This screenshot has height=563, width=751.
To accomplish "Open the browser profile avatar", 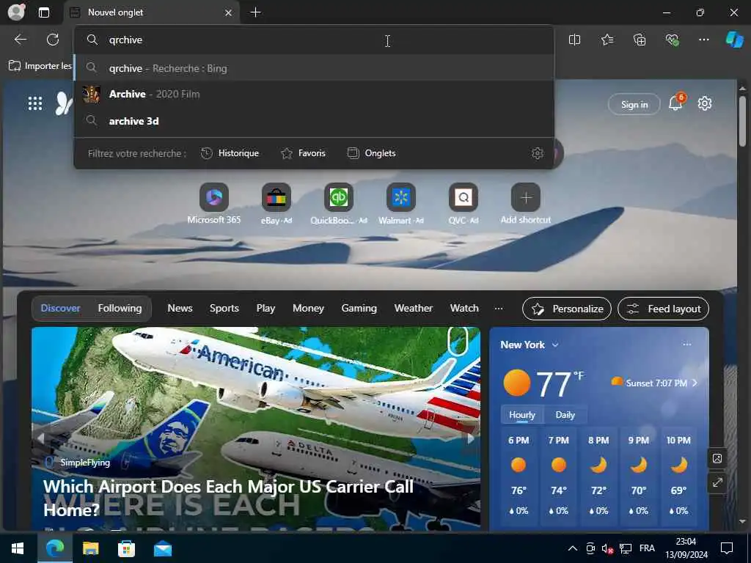I will (16, 12).
